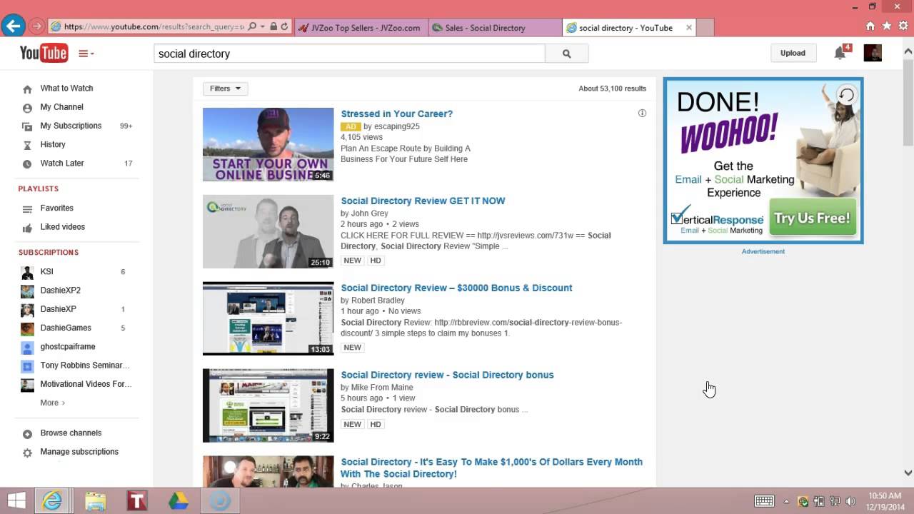This screenshot has width=914, height=514.
Task: Click Mike From Maine channel name
Action: click(382, 388)
